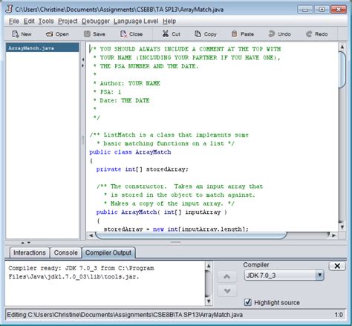Click the editor horizontal scrollbar thumb

tap(191, 235)
